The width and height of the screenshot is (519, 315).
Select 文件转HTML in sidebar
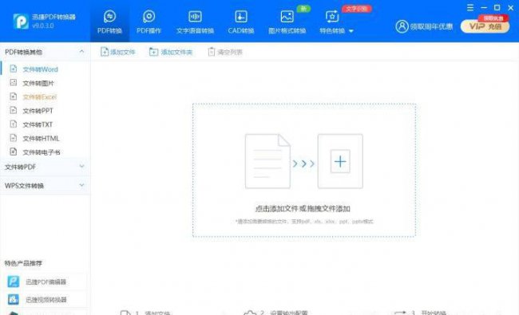pyautogui.click(x=46, y=138)
